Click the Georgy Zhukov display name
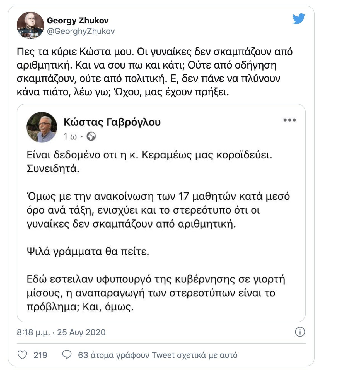Image resolution: width=343 pixels, height=377 pixels. click(78, 20)
